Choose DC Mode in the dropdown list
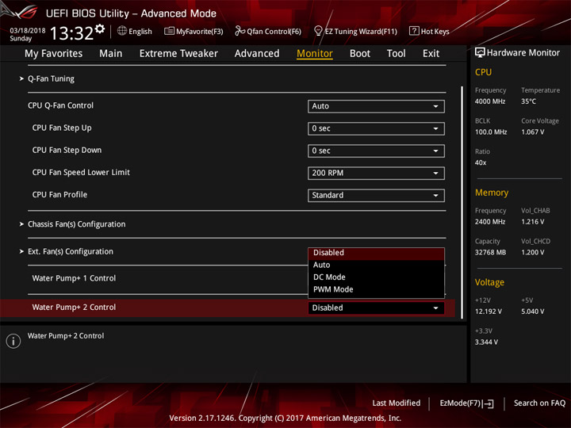This screenshot has width=571, height=428. 376,277
